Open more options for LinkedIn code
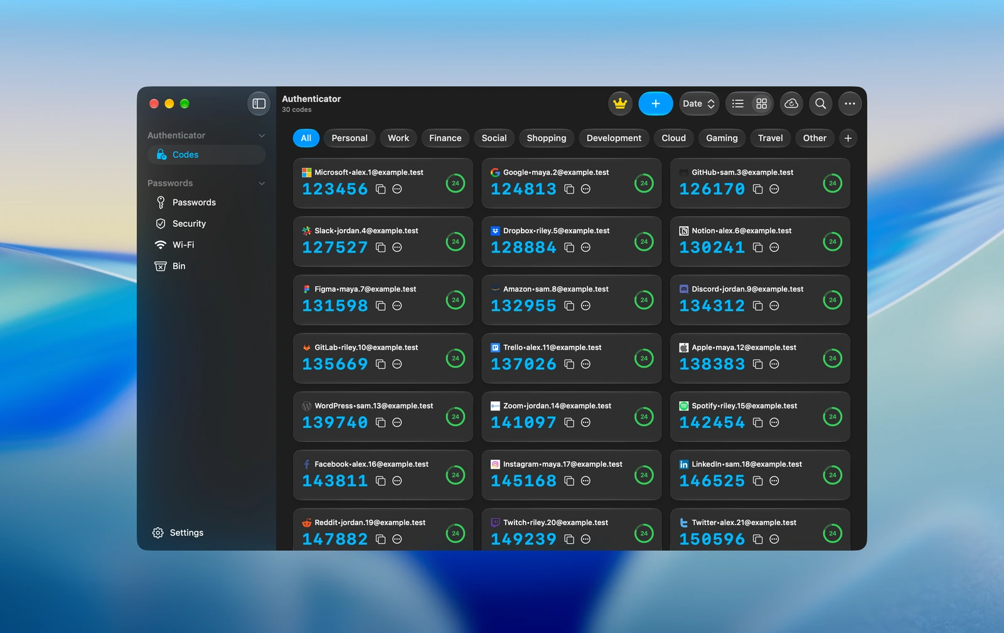Image resolution: width=1004 pixels, height=633 pixels. [x=774, y=481]
